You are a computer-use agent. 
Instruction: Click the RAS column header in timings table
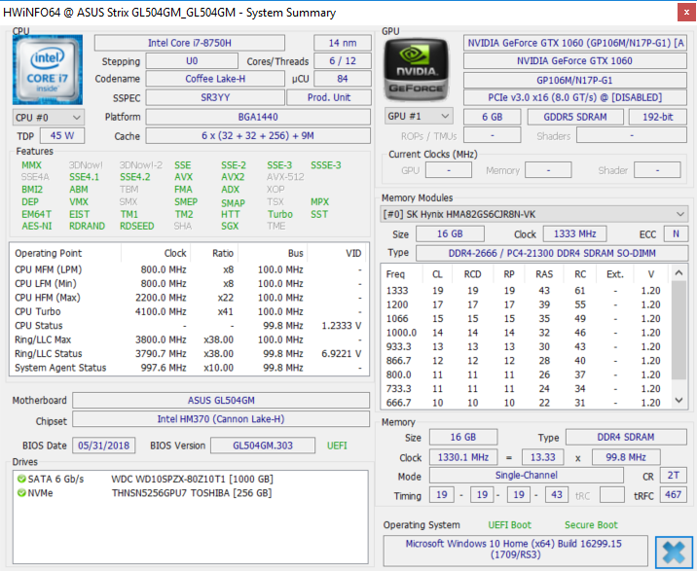(544, 274)
